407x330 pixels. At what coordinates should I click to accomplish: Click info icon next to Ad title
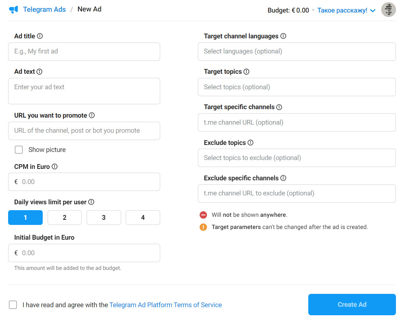click(x=40, y=36)
